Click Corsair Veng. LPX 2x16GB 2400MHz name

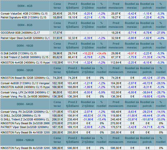[25, 92]
